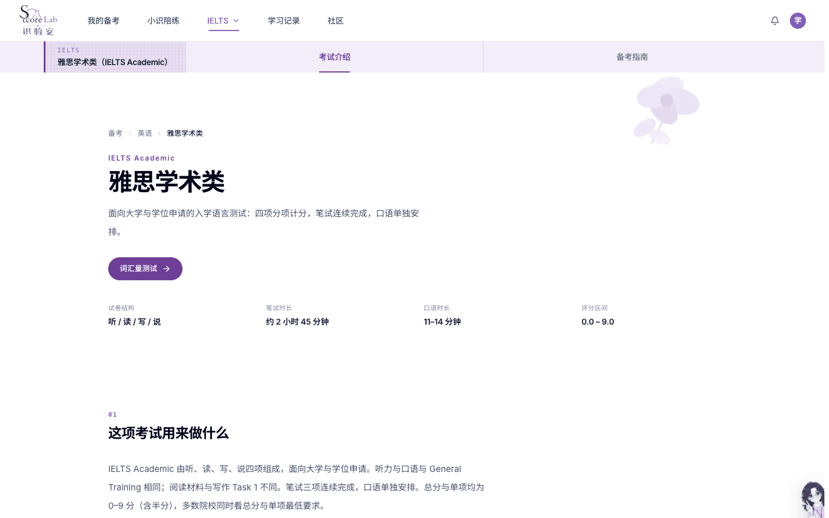The width and height of the screenshot is (829, 518).
Task: Open 学习记录 menu item
Action: coord(284,21)
